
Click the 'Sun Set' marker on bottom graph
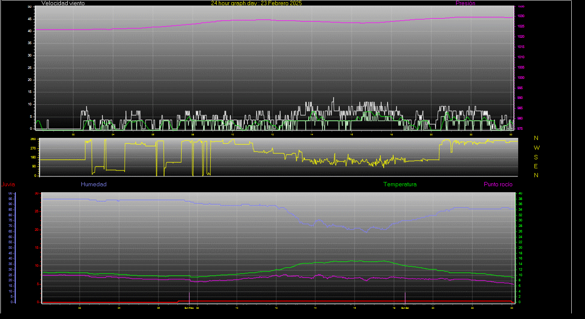[405, 307]
